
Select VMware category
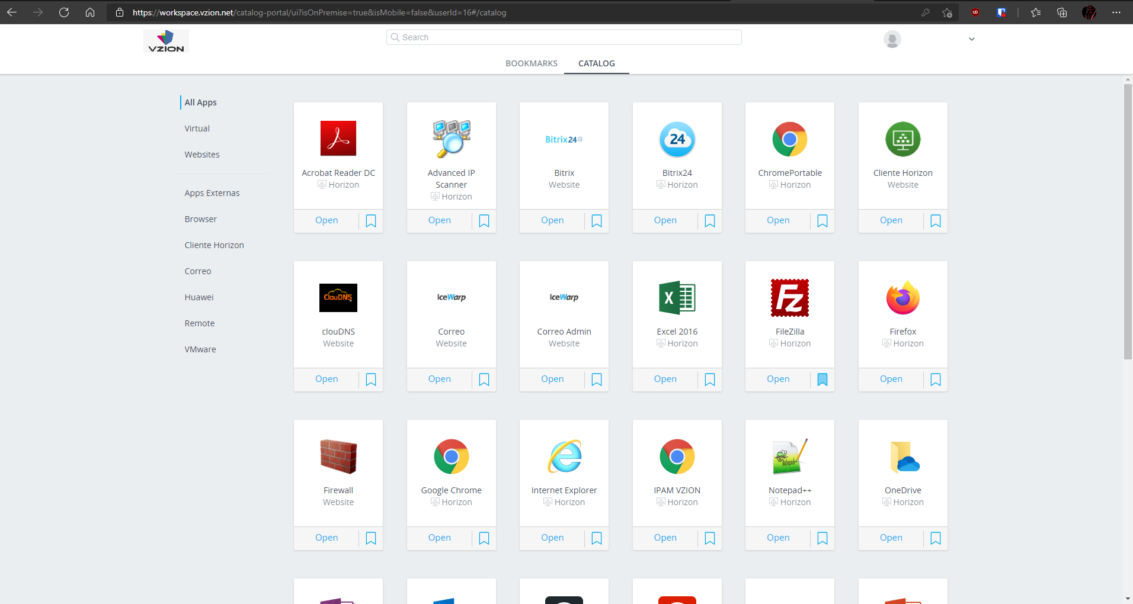coord(200,349)
